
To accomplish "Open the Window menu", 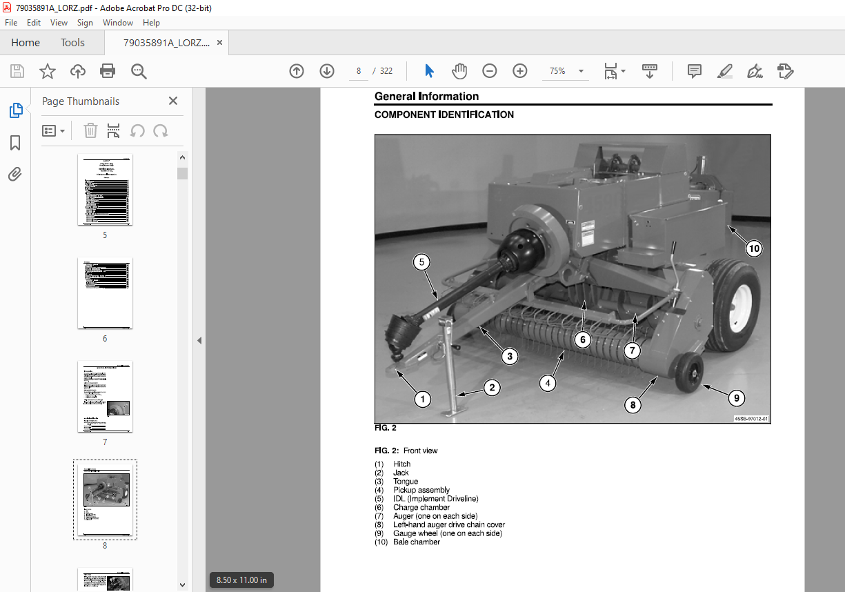I will coord(118,23).
